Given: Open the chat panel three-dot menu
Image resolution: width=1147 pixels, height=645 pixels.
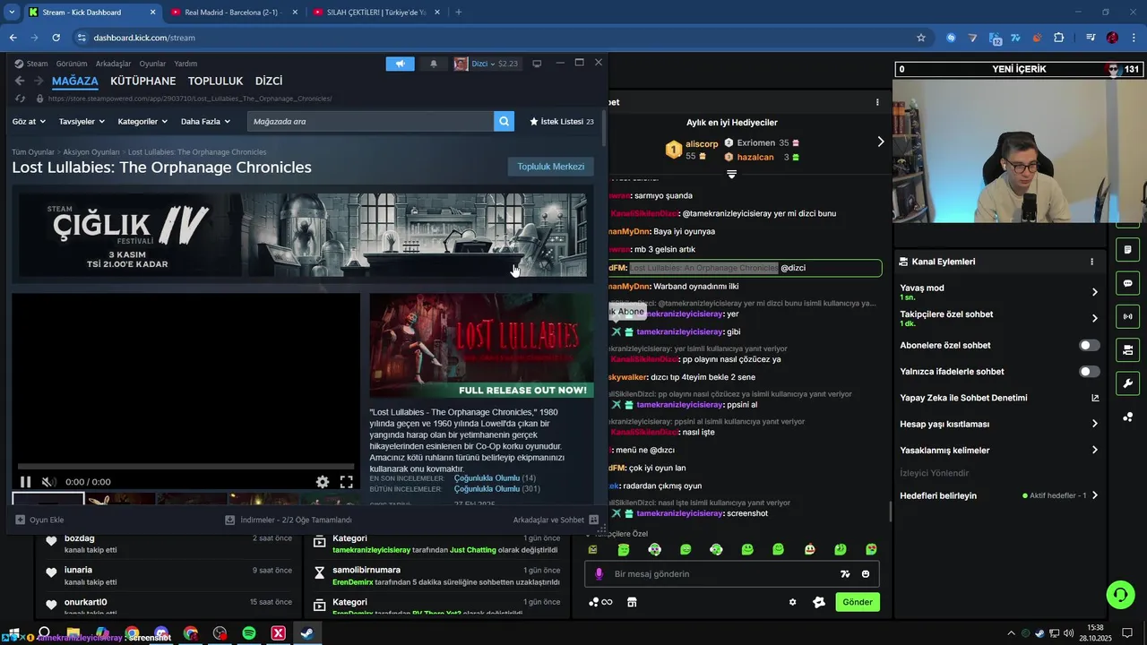Looking at the screenshot, I should [877, 102].
